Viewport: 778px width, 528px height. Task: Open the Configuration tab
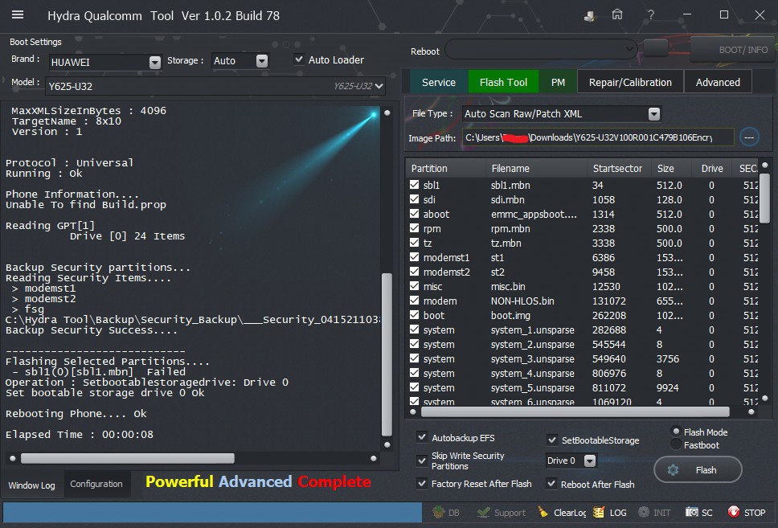click(96, 484)
